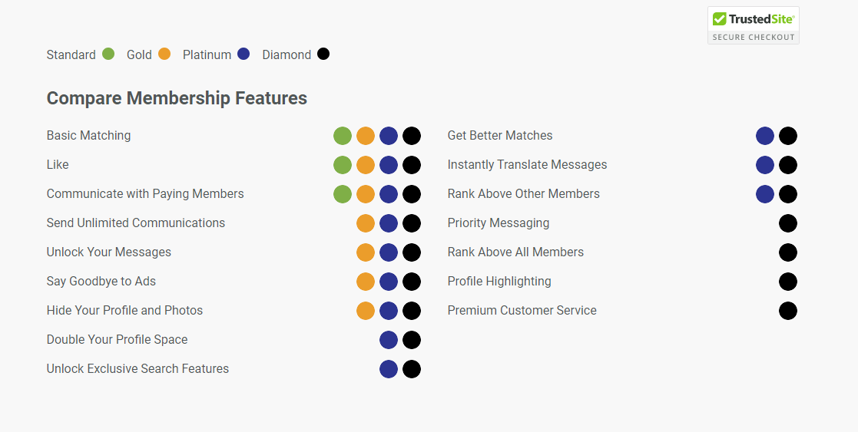
Task: Click the Instantly Translate Messages feature label
Action: coord(527,165)
